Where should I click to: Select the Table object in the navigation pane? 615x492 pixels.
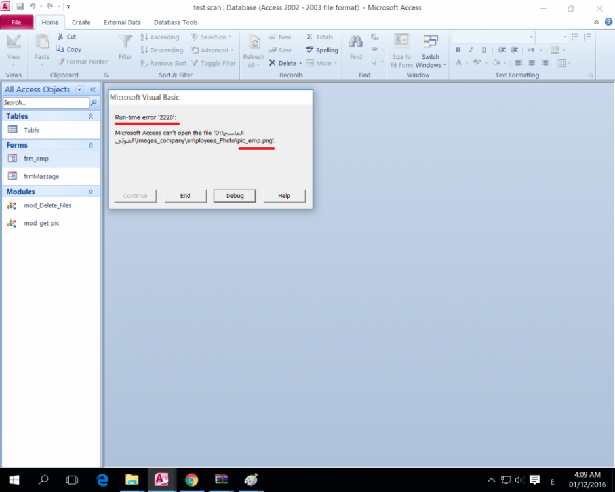tap(50, 130)
